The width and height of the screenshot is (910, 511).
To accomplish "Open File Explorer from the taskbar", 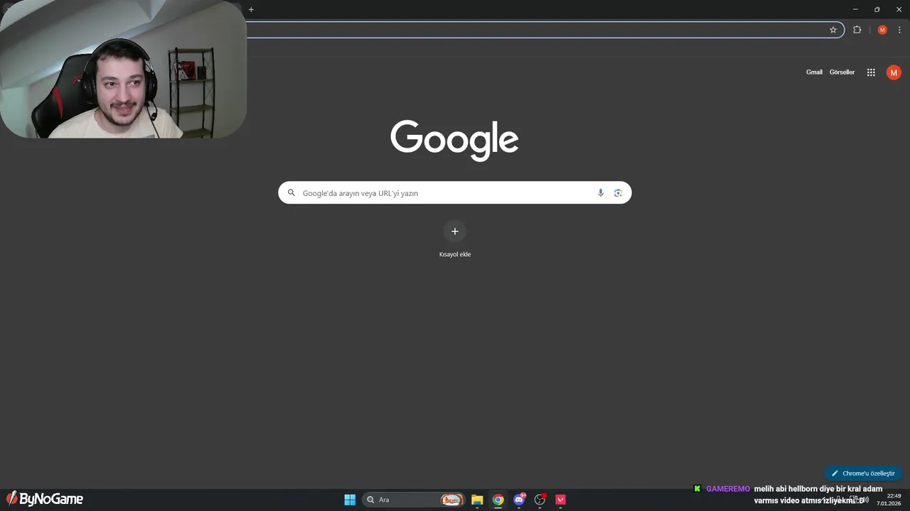I will (477, 500).
